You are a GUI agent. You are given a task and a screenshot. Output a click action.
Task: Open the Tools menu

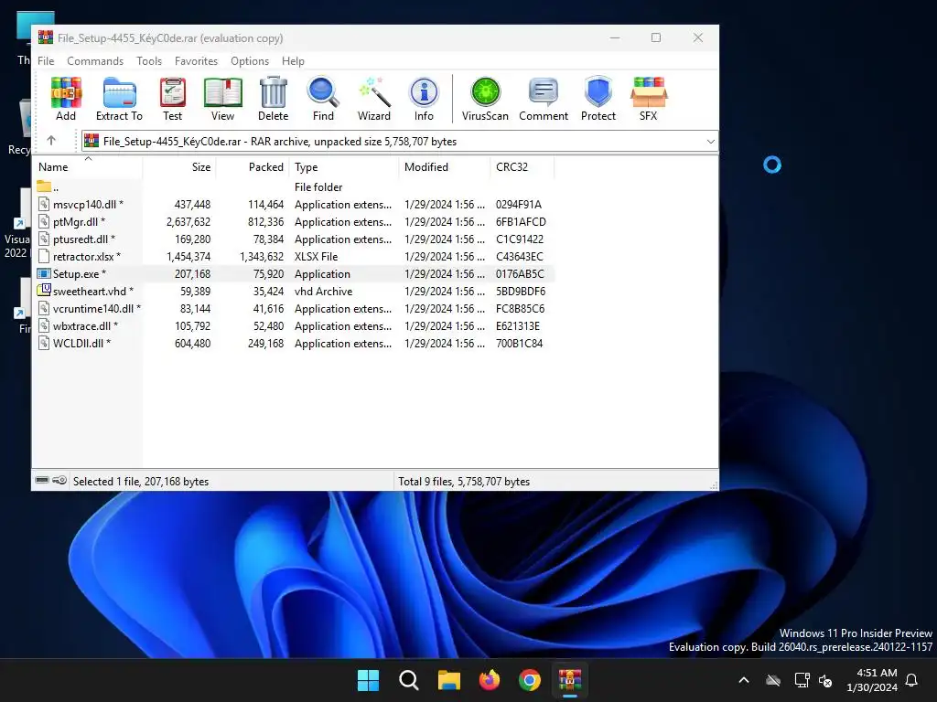tap(149, 61)
